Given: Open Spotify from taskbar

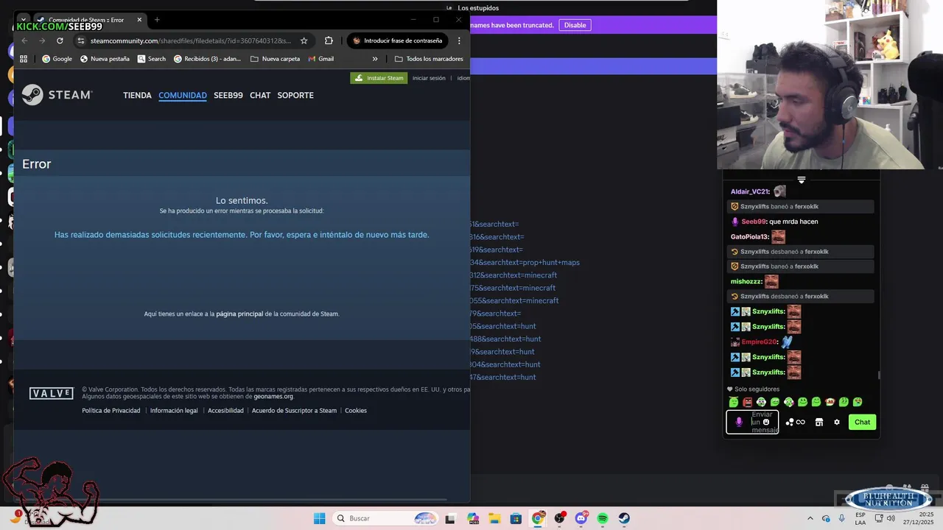Looking at the screenshot, I should (x=603, y=518).
